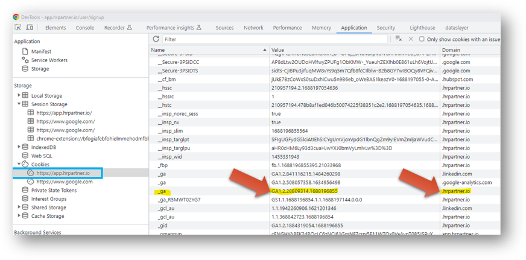Click the Interest Groups database icon
The height and width of the screenshot is (260, 526).
coord(25,199)
